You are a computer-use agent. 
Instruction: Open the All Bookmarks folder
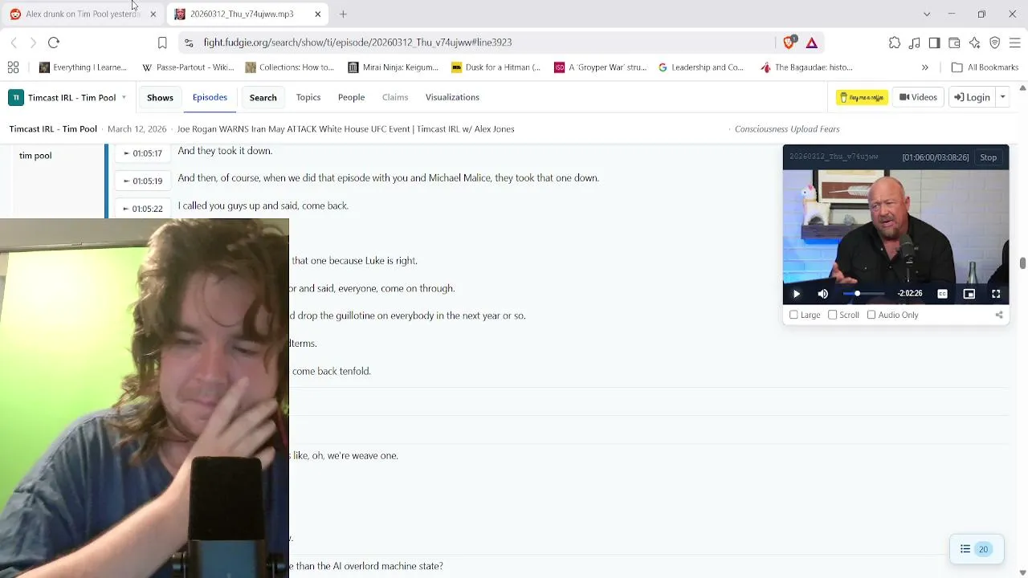985,67
